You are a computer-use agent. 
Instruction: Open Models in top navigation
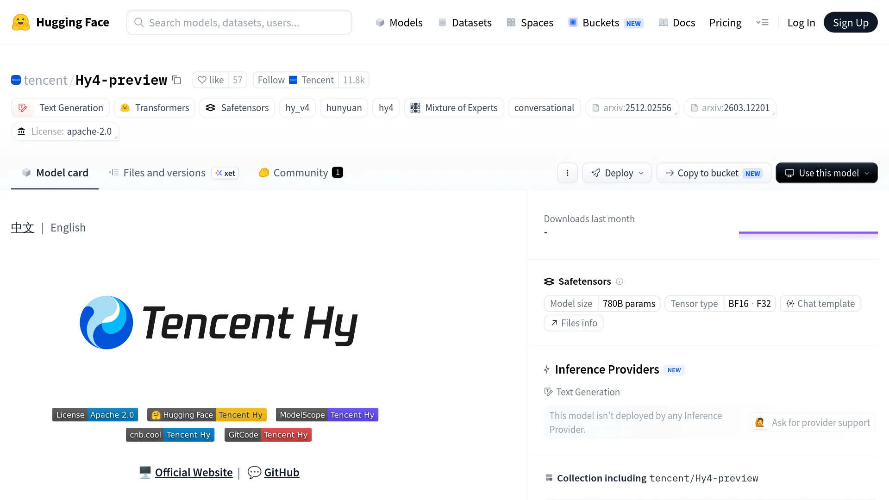399,23
